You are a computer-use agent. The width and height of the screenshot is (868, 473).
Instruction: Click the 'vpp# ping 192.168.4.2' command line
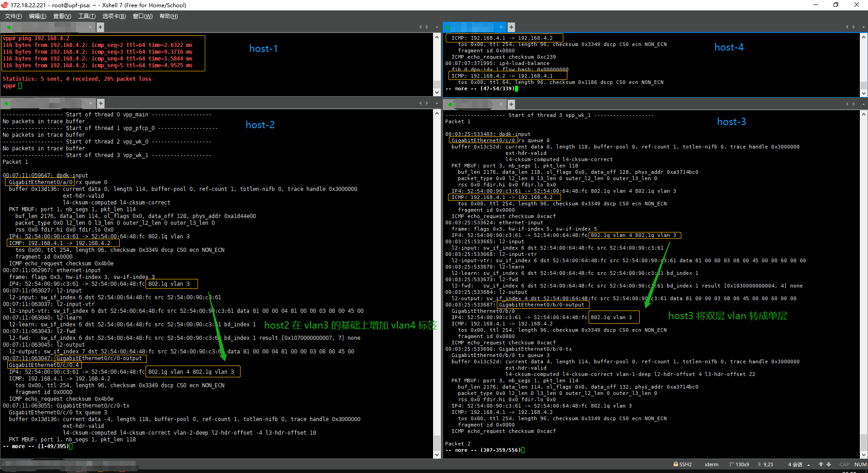(36, 38)
